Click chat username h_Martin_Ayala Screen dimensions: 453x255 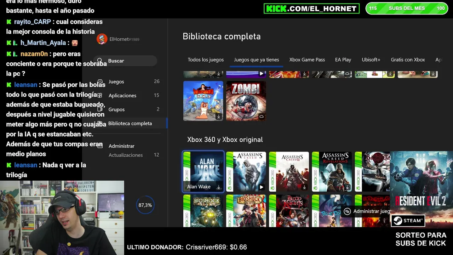click(43, 43)
